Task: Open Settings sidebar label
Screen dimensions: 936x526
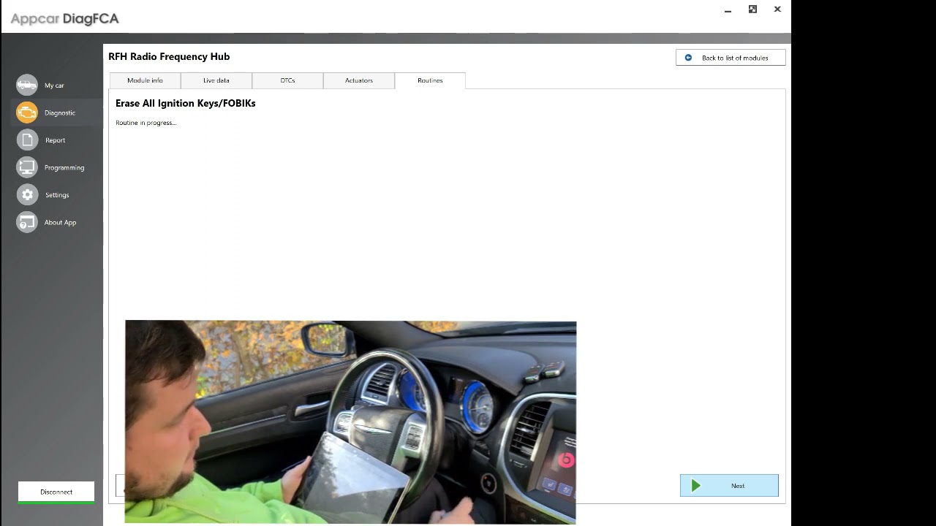Action: pyautogui.click(x=57, y=195)
